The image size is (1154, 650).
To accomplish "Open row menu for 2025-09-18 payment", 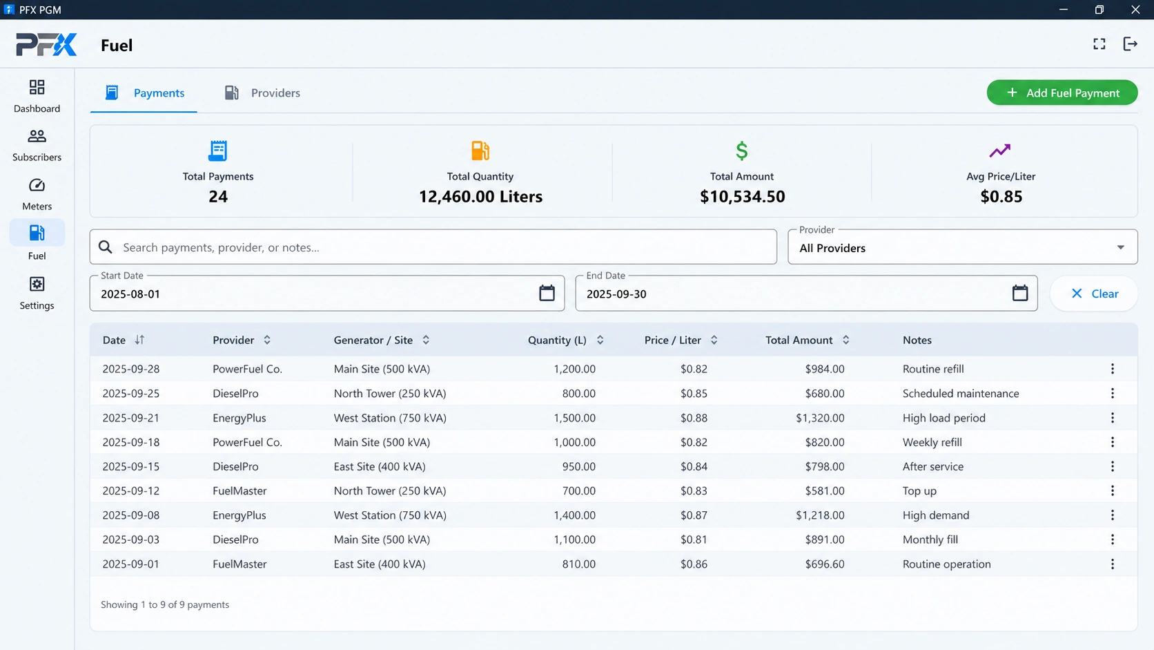I will [1113, 442].
